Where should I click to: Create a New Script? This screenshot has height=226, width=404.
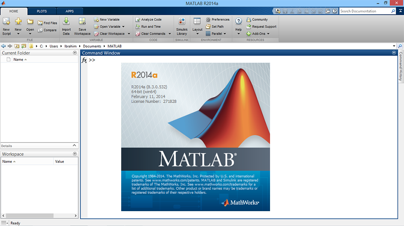tap(6, 26)
